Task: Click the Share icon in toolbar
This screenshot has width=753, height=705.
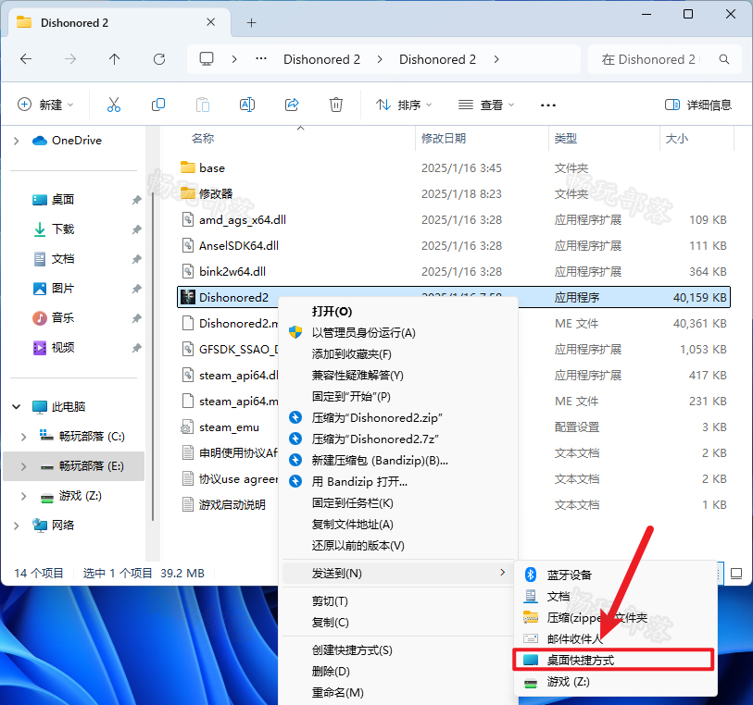Action: pyautogui.click(x=292, y=105)
